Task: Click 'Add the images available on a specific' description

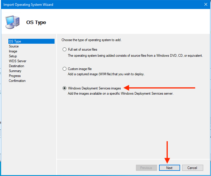Action: tap(120, 93)
